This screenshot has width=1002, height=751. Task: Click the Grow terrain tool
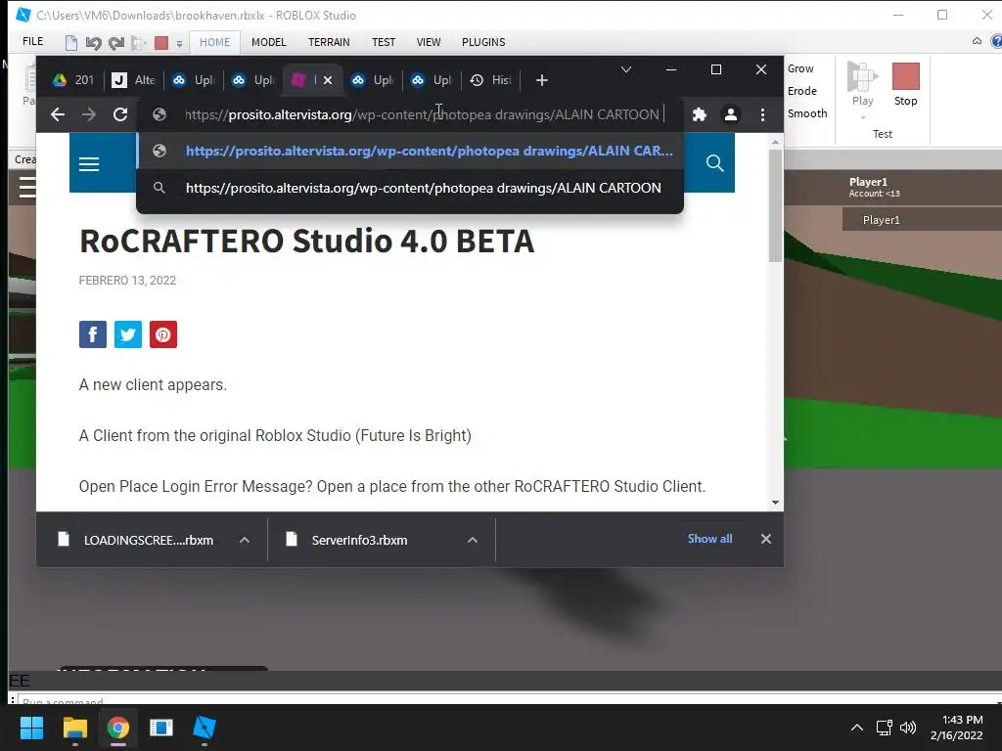[x=800, y=68]
